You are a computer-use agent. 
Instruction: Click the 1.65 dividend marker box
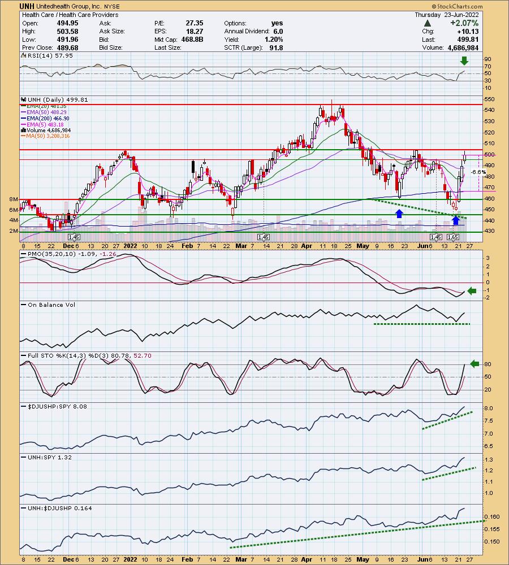(452, 237)
